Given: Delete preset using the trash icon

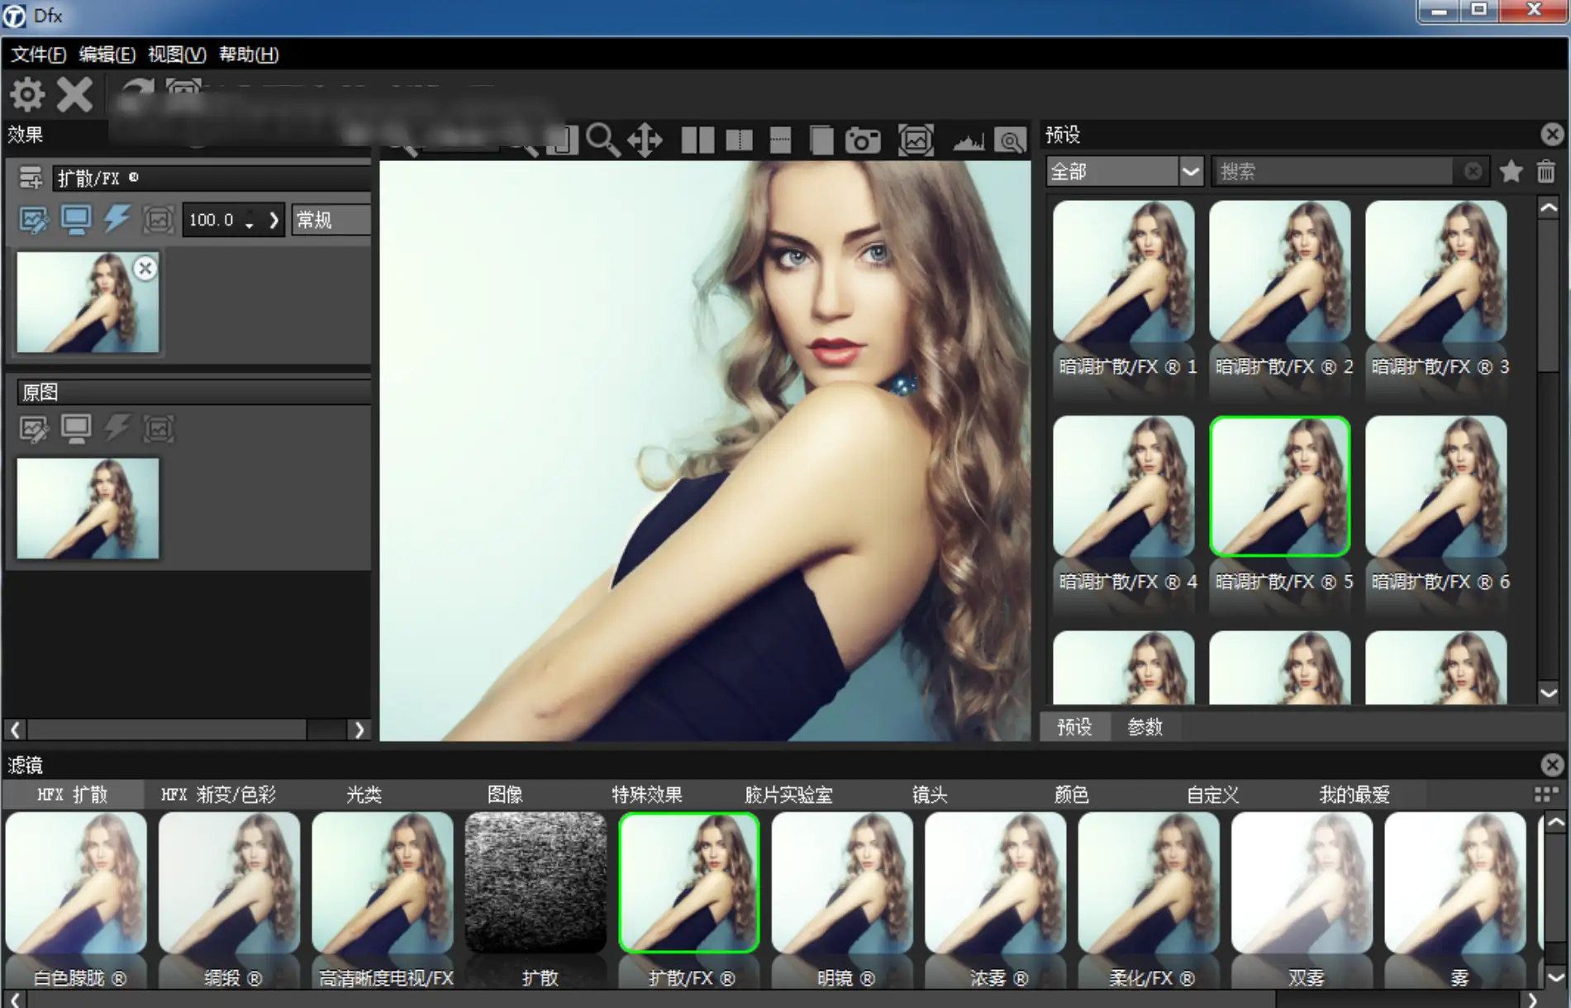Looking at the screenshot, I should pyautogui.click(x=1545, y=171).
